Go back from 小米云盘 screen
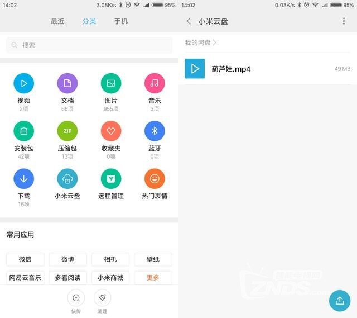This screenshot has height=318, width=357. [x=189, y=21]
